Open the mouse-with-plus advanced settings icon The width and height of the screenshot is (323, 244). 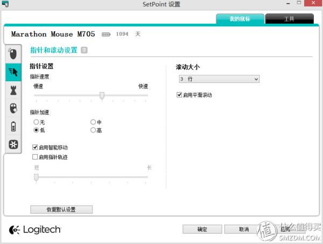coord(13,108)
